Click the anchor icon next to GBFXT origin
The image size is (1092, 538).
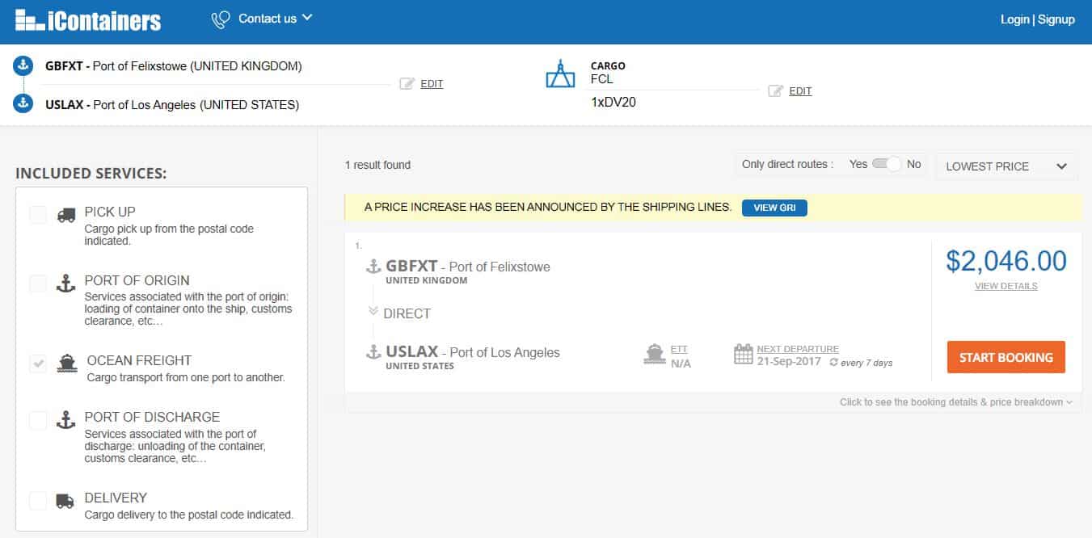point(23,66)
